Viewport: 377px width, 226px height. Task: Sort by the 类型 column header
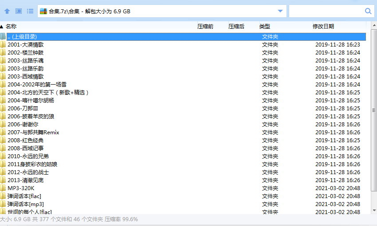(265, 27)
